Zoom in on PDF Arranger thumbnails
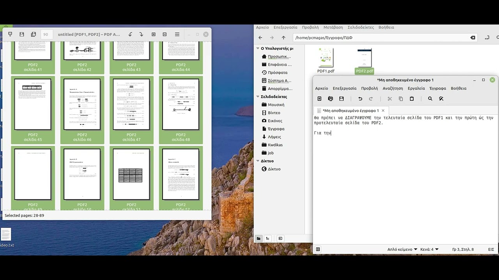Image resolution: width=499 pixels, height=280 pixels. tap(154, 34)
